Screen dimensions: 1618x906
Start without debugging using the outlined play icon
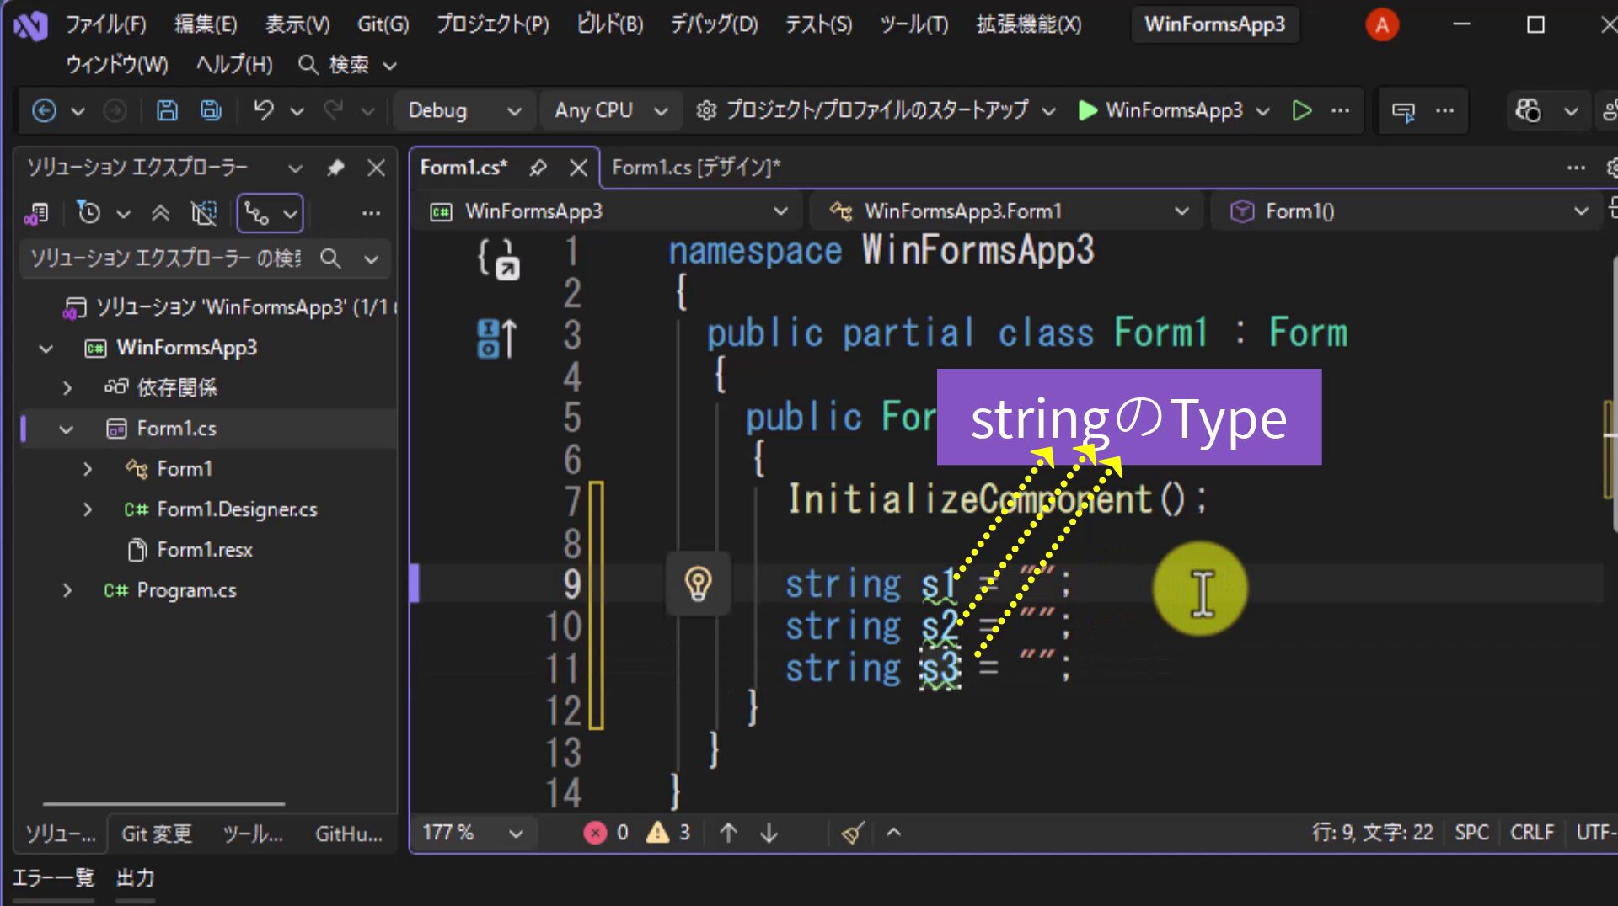[1301, 110]
